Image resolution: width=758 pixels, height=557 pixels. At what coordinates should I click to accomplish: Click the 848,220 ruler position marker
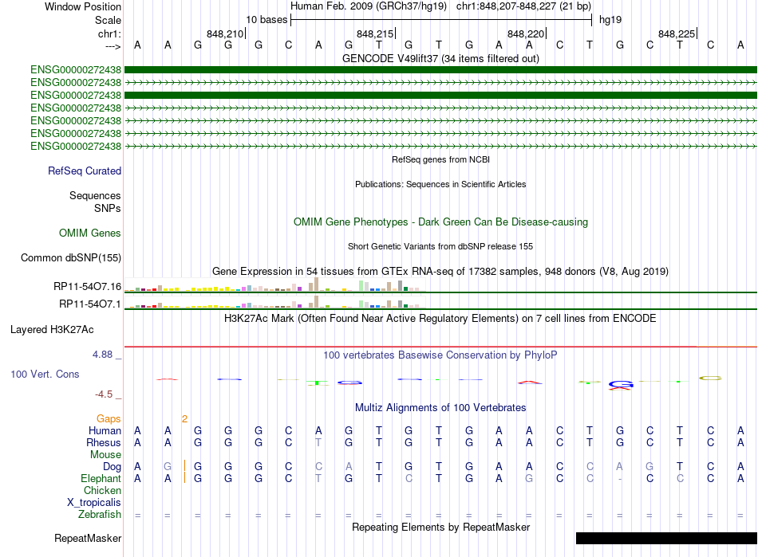pyautogui.click(x=527, y=33)
